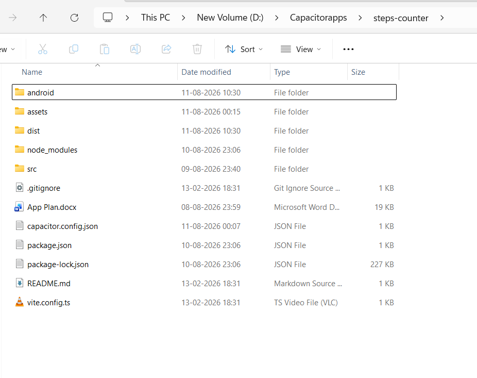Screen dimensions: 477x378
Task: Click the Delete trash icon
Action: (197, 49)
